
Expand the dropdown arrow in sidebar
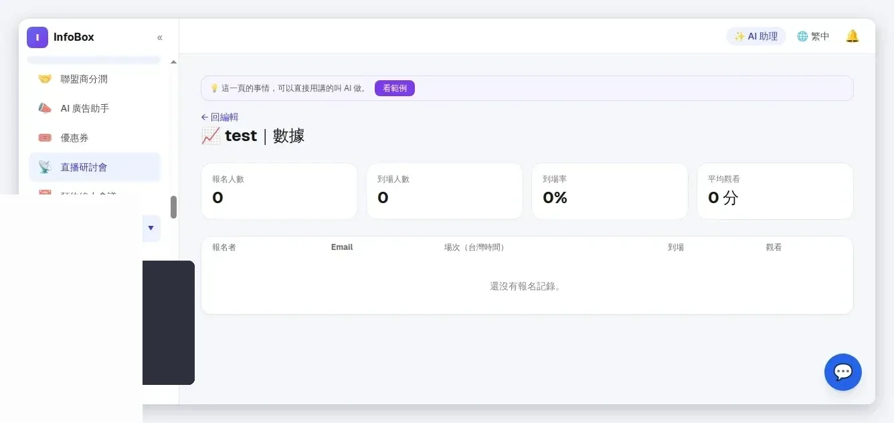(x=151, y=229)
